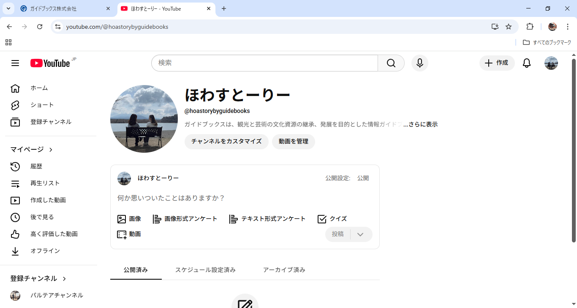Screen dimensions: 577x308
Task: Open the post visibility setting dropdown
Action: [363, 178]
